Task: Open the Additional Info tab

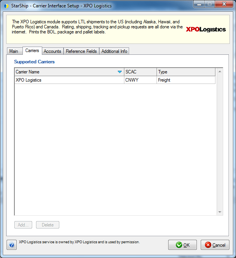Action: [x=114, y=51]
